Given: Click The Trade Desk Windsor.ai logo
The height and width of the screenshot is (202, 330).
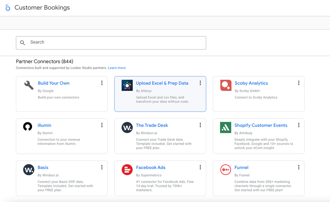Looking at the screenshot, I should tap(127, 127).
